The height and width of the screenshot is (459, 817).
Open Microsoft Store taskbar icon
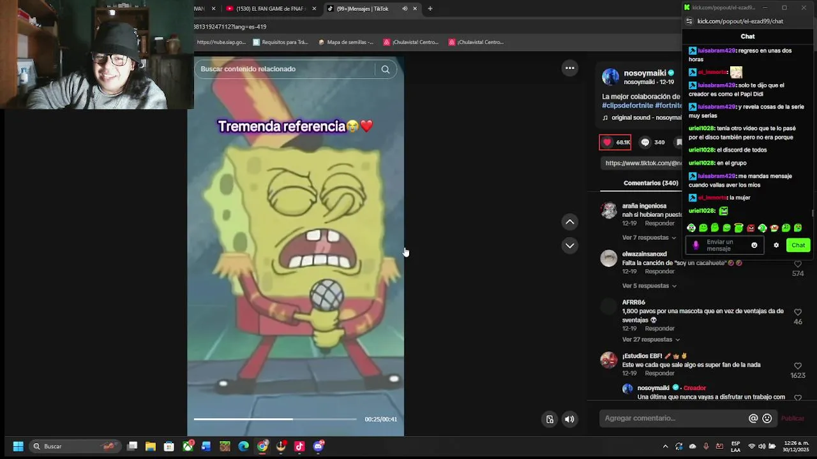[169, 446]
